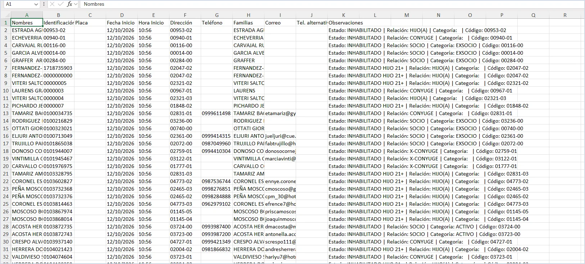Select email cell starting with jueljuri@
Image resolution: width=585 pixels, height=264 pixels.
(x=280, y=136)
